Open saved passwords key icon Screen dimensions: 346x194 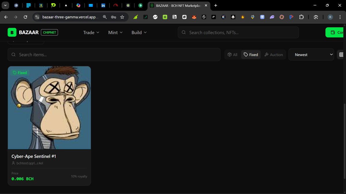(x=114, y=17)
